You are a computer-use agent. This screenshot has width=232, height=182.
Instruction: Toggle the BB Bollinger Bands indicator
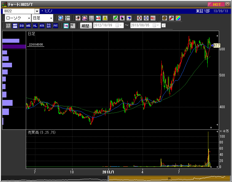(x=22, y=26)
